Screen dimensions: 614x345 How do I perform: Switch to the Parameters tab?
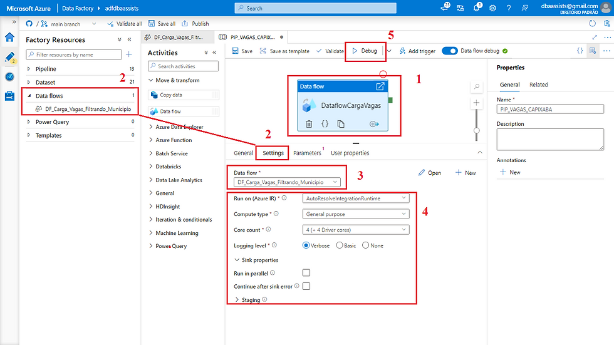[307, 153]
